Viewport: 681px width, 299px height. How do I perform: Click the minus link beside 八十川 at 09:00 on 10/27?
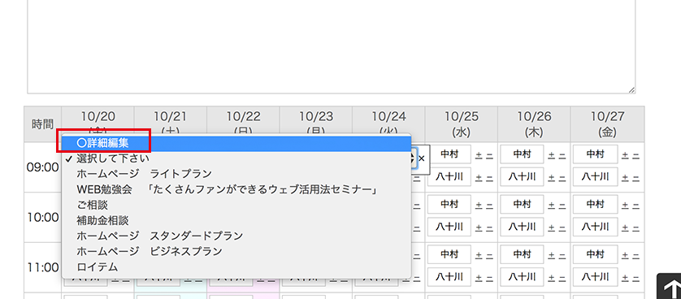tap(635, 177)
